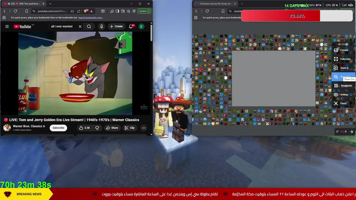Viewport: 356px width, 200px height.
Task: Click the arrow beside Me: 0 score
Action: pyautogui.click(x=352, y=132)
